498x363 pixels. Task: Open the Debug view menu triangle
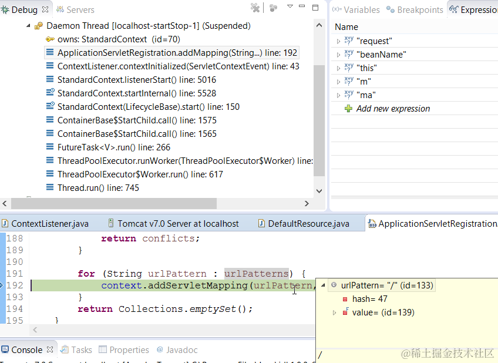pos(290,6)
